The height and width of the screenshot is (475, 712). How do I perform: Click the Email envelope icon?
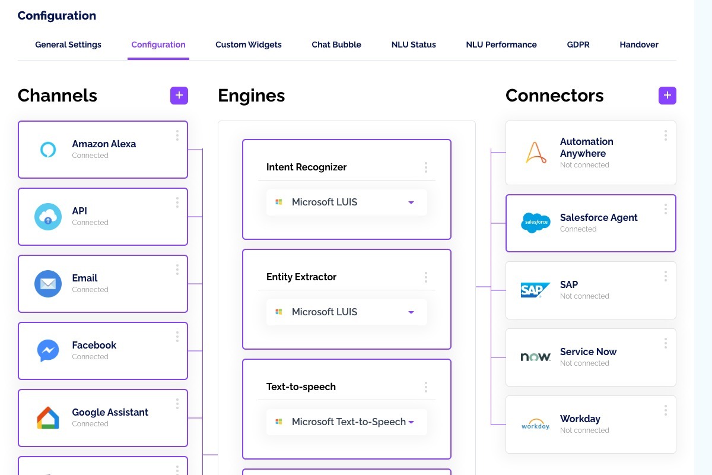pyautogui.click(x=48, y=284)
